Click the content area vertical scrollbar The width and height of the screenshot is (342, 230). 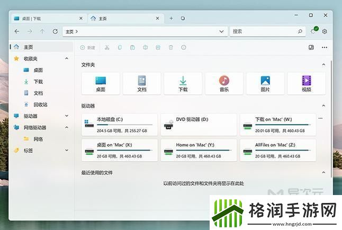331,119
